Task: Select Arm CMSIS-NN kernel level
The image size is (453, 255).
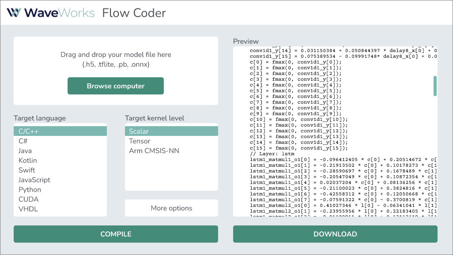Action: (x=171, y=151)
